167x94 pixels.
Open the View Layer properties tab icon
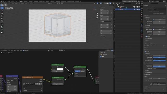[142, 13]
